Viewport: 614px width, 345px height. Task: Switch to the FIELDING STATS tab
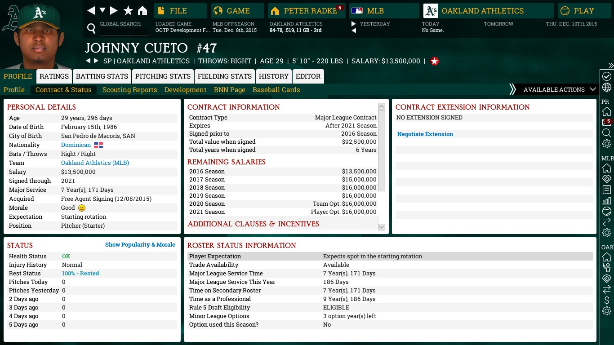[225, 76]
